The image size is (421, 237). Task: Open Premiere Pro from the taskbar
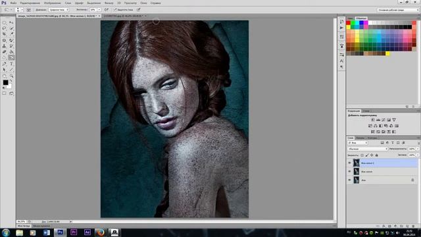click(74, 232)
